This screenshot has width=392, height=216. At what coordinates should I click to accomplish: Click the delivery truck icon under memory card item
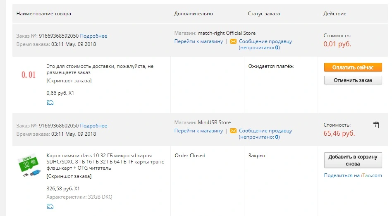point(50,206)
